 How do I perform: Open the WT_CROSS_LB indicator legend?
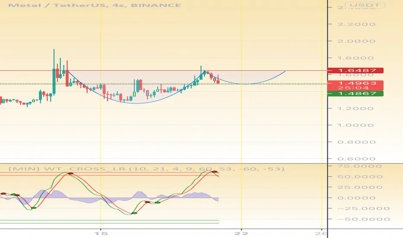tap(146, 169)
